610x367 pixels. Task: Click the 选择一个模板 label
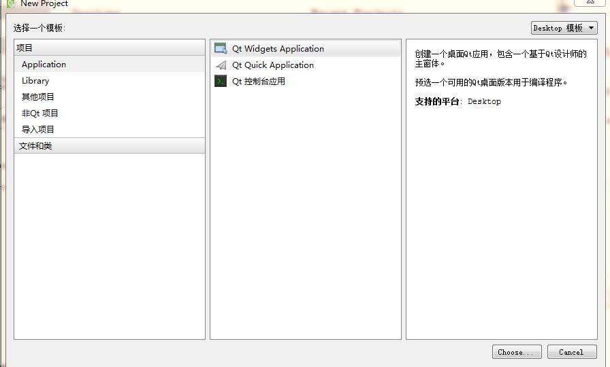(x=39, y=28)
